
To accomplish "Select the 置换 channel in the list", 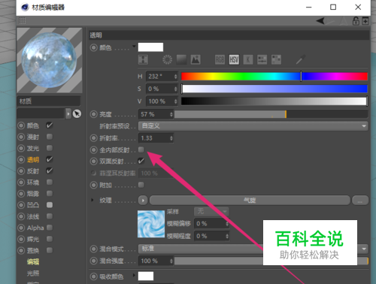I will [x=33, y=251].
